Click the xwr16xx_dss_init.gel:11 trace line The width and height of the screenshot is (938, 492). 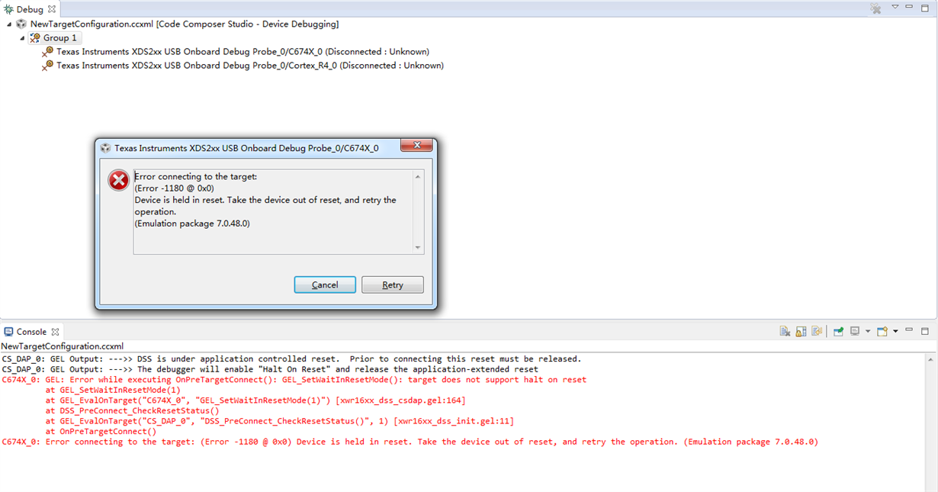[x=279, y=420]
